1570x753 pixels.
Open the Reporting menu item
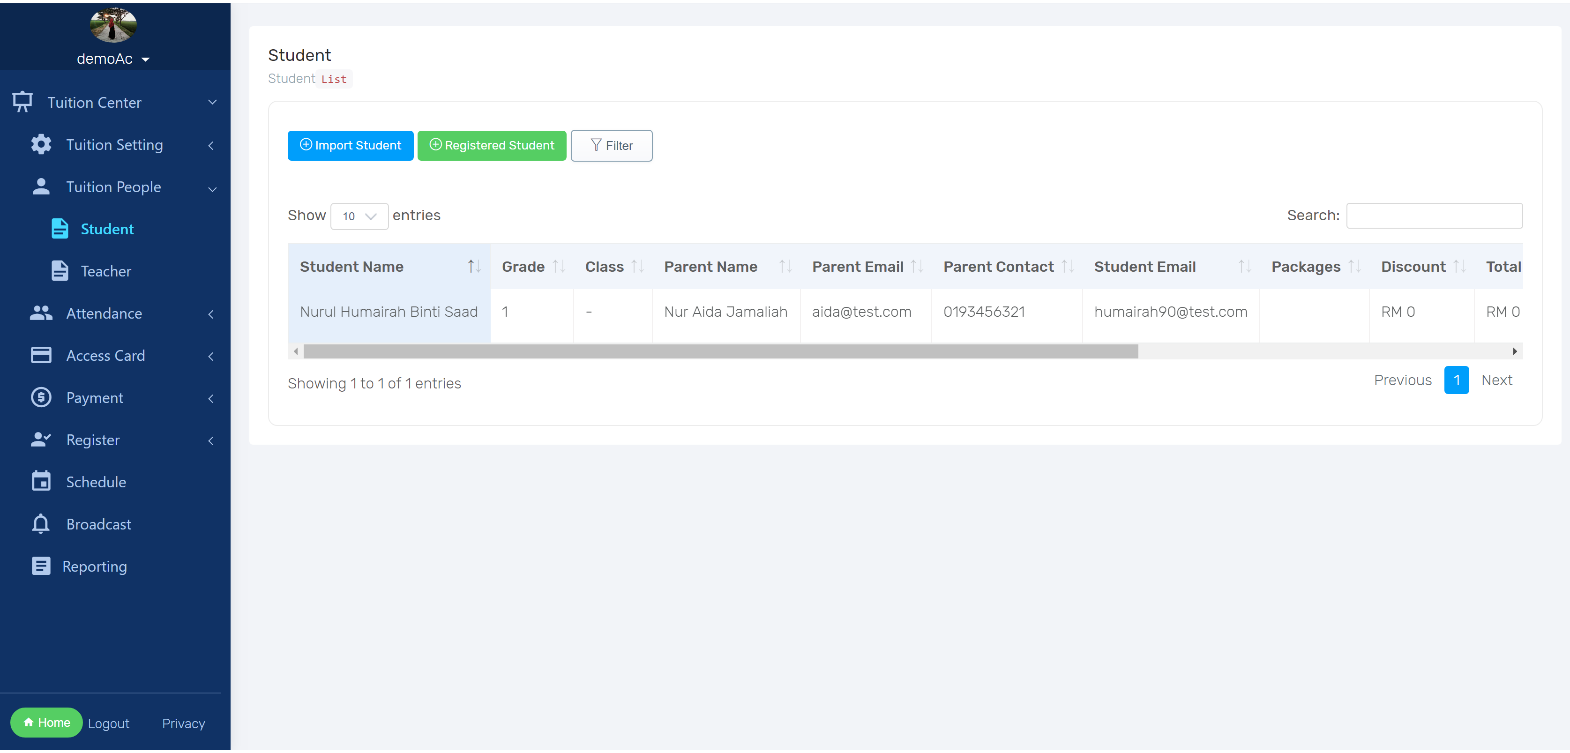point(95,567)
